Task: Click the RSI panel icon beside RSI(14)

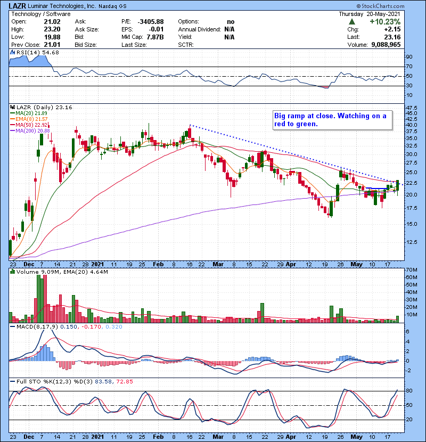Action: [13, 52]
